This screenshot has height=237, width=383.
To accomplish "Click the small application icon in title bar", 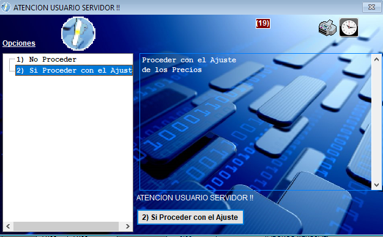I will pos(6,7).
